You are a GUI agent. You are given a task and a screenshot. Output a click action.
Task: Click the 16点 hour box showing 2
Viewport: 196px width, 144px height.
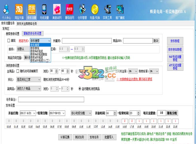coord(125,121)
